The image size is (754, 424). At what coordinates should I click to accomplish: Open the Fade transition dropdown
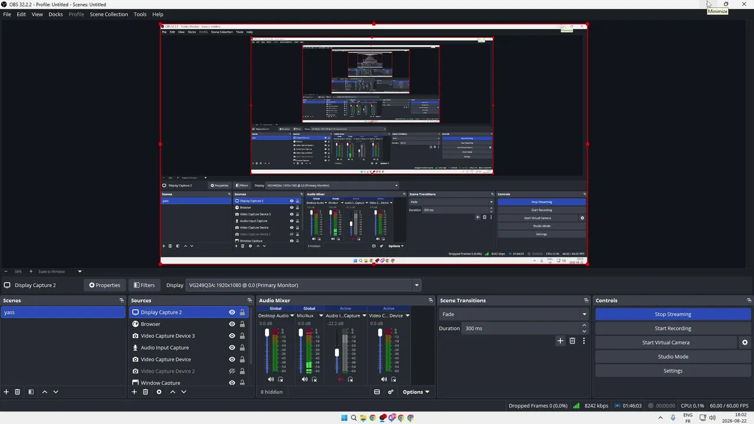514,314
